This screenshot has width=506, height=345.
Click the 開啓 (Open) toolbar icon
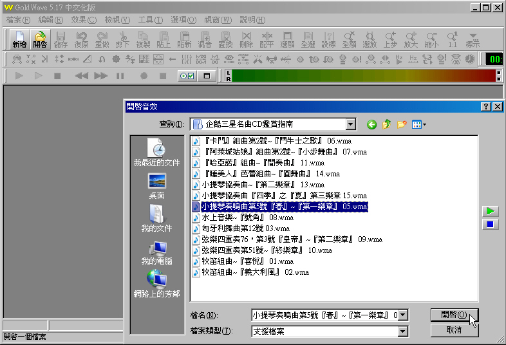(x=40, y=40)
